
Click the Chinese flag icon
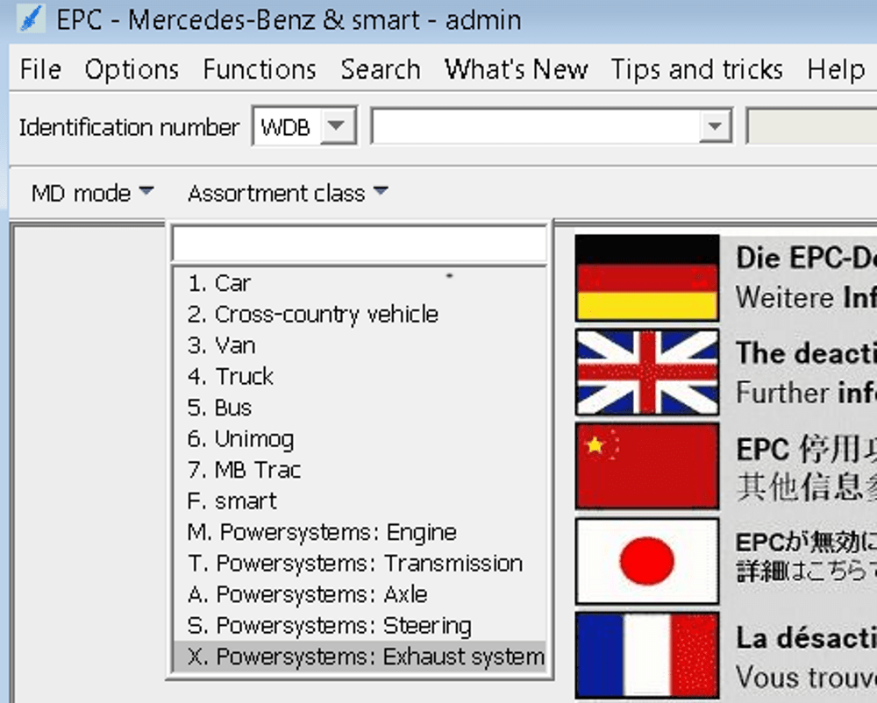coord(647,465)
